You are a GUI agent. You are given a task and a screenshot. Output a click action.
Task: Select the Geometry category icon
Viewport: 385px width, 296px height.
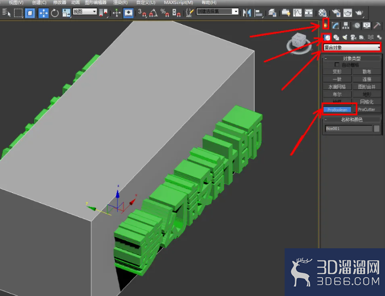(327, 37)
